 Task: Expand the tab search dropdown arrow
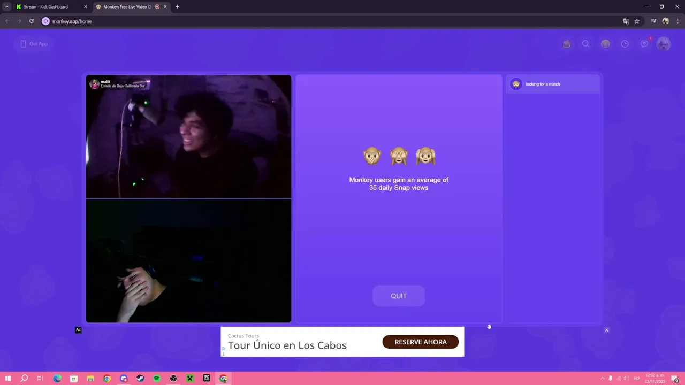point(6,7)
